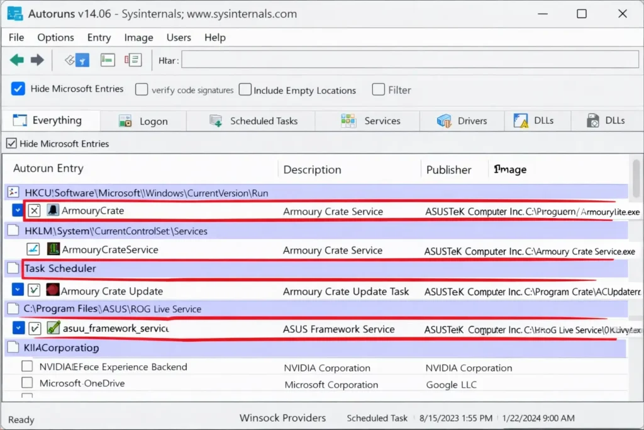Screen dimensions: 644x430
Task: Switch to the Scheduled Tasks tab
Action: (256, 121)
